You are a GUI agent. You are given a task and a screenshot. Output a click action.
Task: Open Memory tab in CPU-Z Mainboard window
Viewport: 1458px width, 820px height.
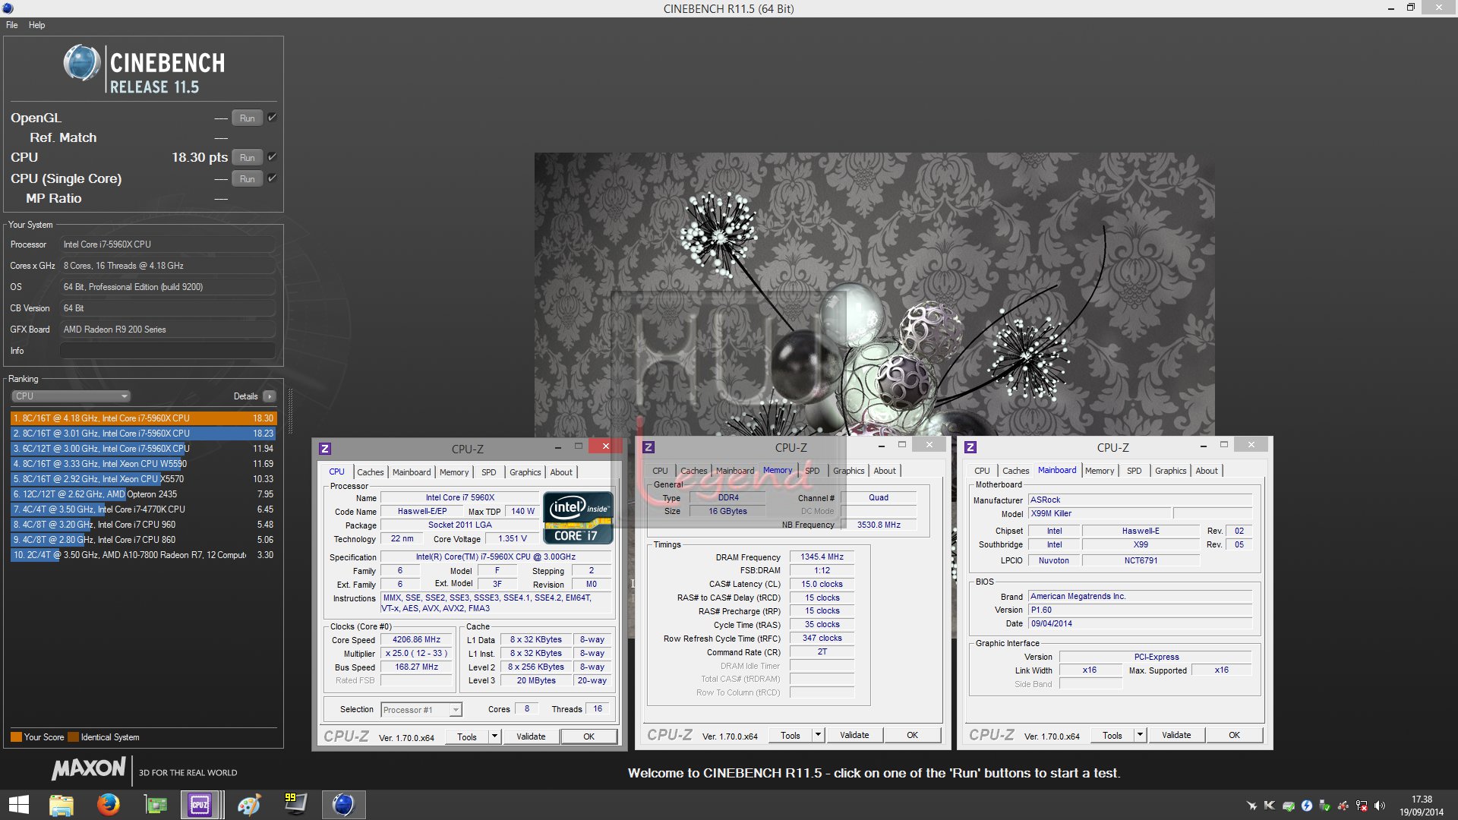click(x=1100, y=471)
